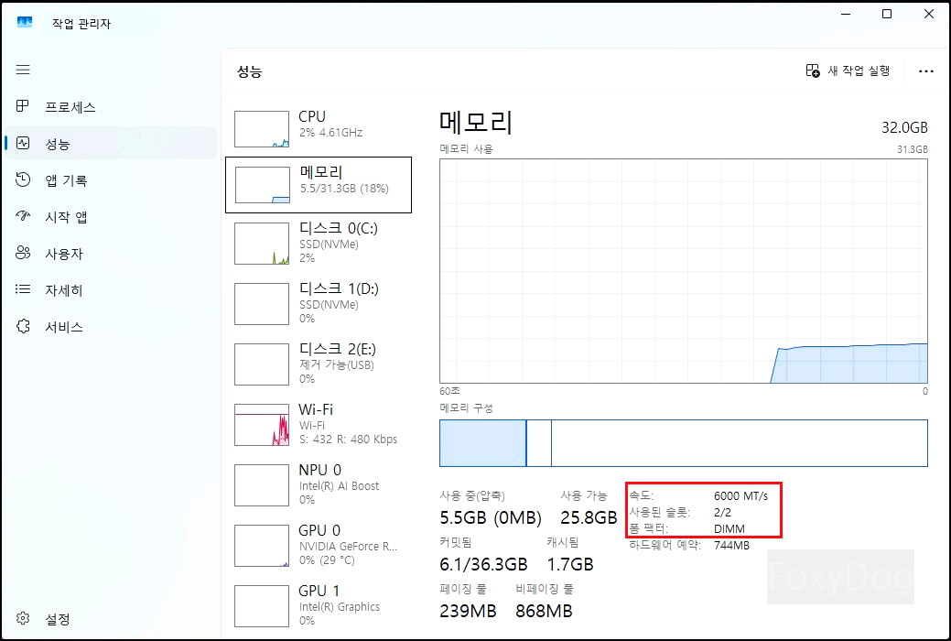951x641 pixels.
Task: Click the 디스크 1(D:) label
Action: click(339, 289)
